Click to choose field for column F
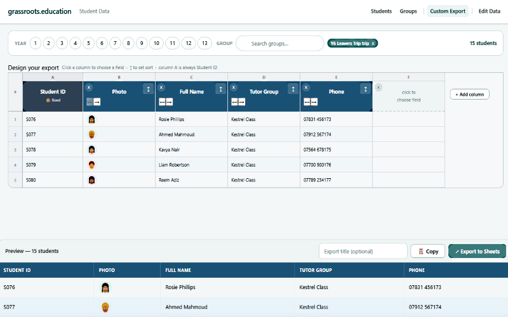The height and width of the screenshot is (317, 508). pos(408,96)
